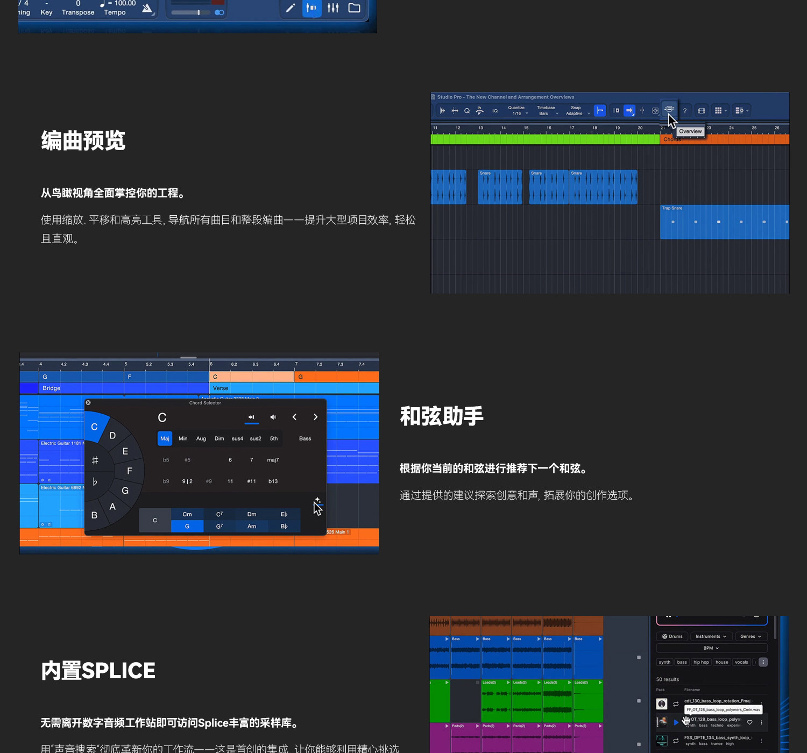Click the cursor-follows-edit icon
Viewport: 807px width, 753px height.
(x=642, y=111)
